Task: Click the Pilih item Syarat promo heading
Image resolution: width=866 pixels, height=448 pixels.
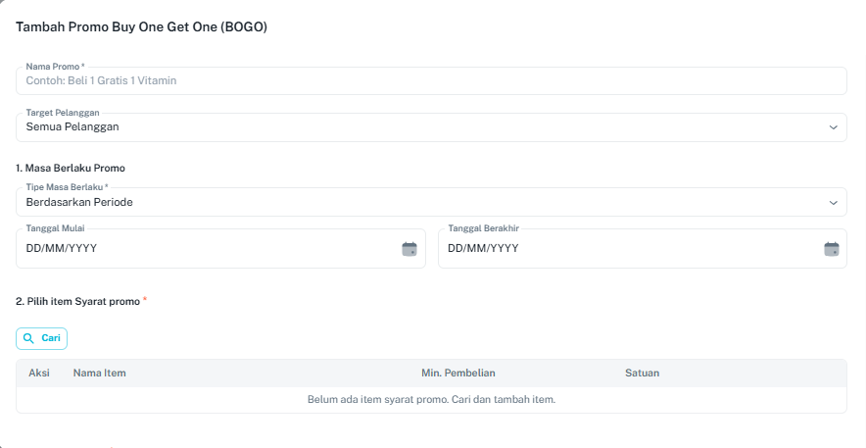Action: click(78, 301)
